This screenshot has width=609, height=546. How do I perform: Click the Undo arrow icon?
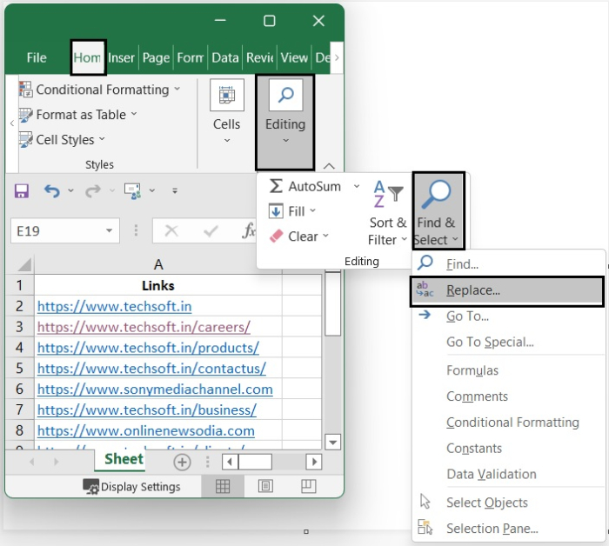pos(52,191)
